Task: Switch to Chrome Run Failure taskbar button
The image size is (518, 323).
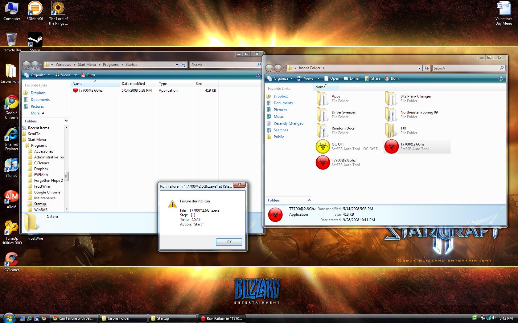Action: tap(74, 318)
